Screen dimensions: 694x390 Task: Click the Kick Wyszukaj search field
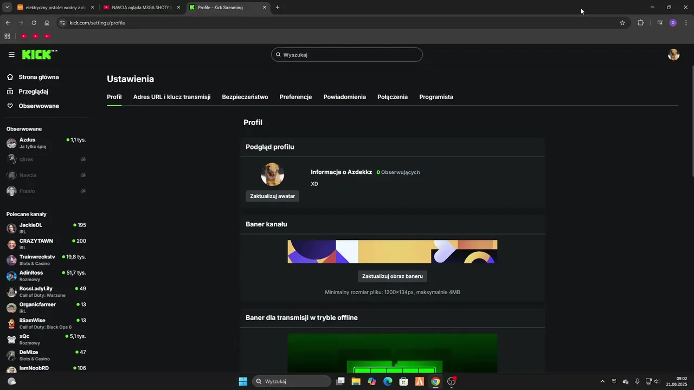(x=347, y=55)
